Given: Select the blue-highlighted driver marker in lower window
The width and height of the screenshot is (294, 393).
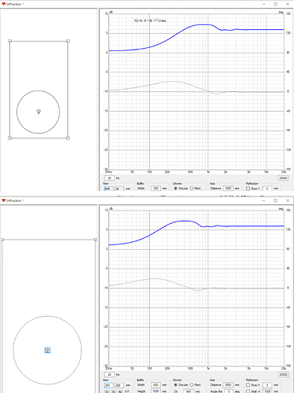Looking at the screenshot, I should [48, 351].
